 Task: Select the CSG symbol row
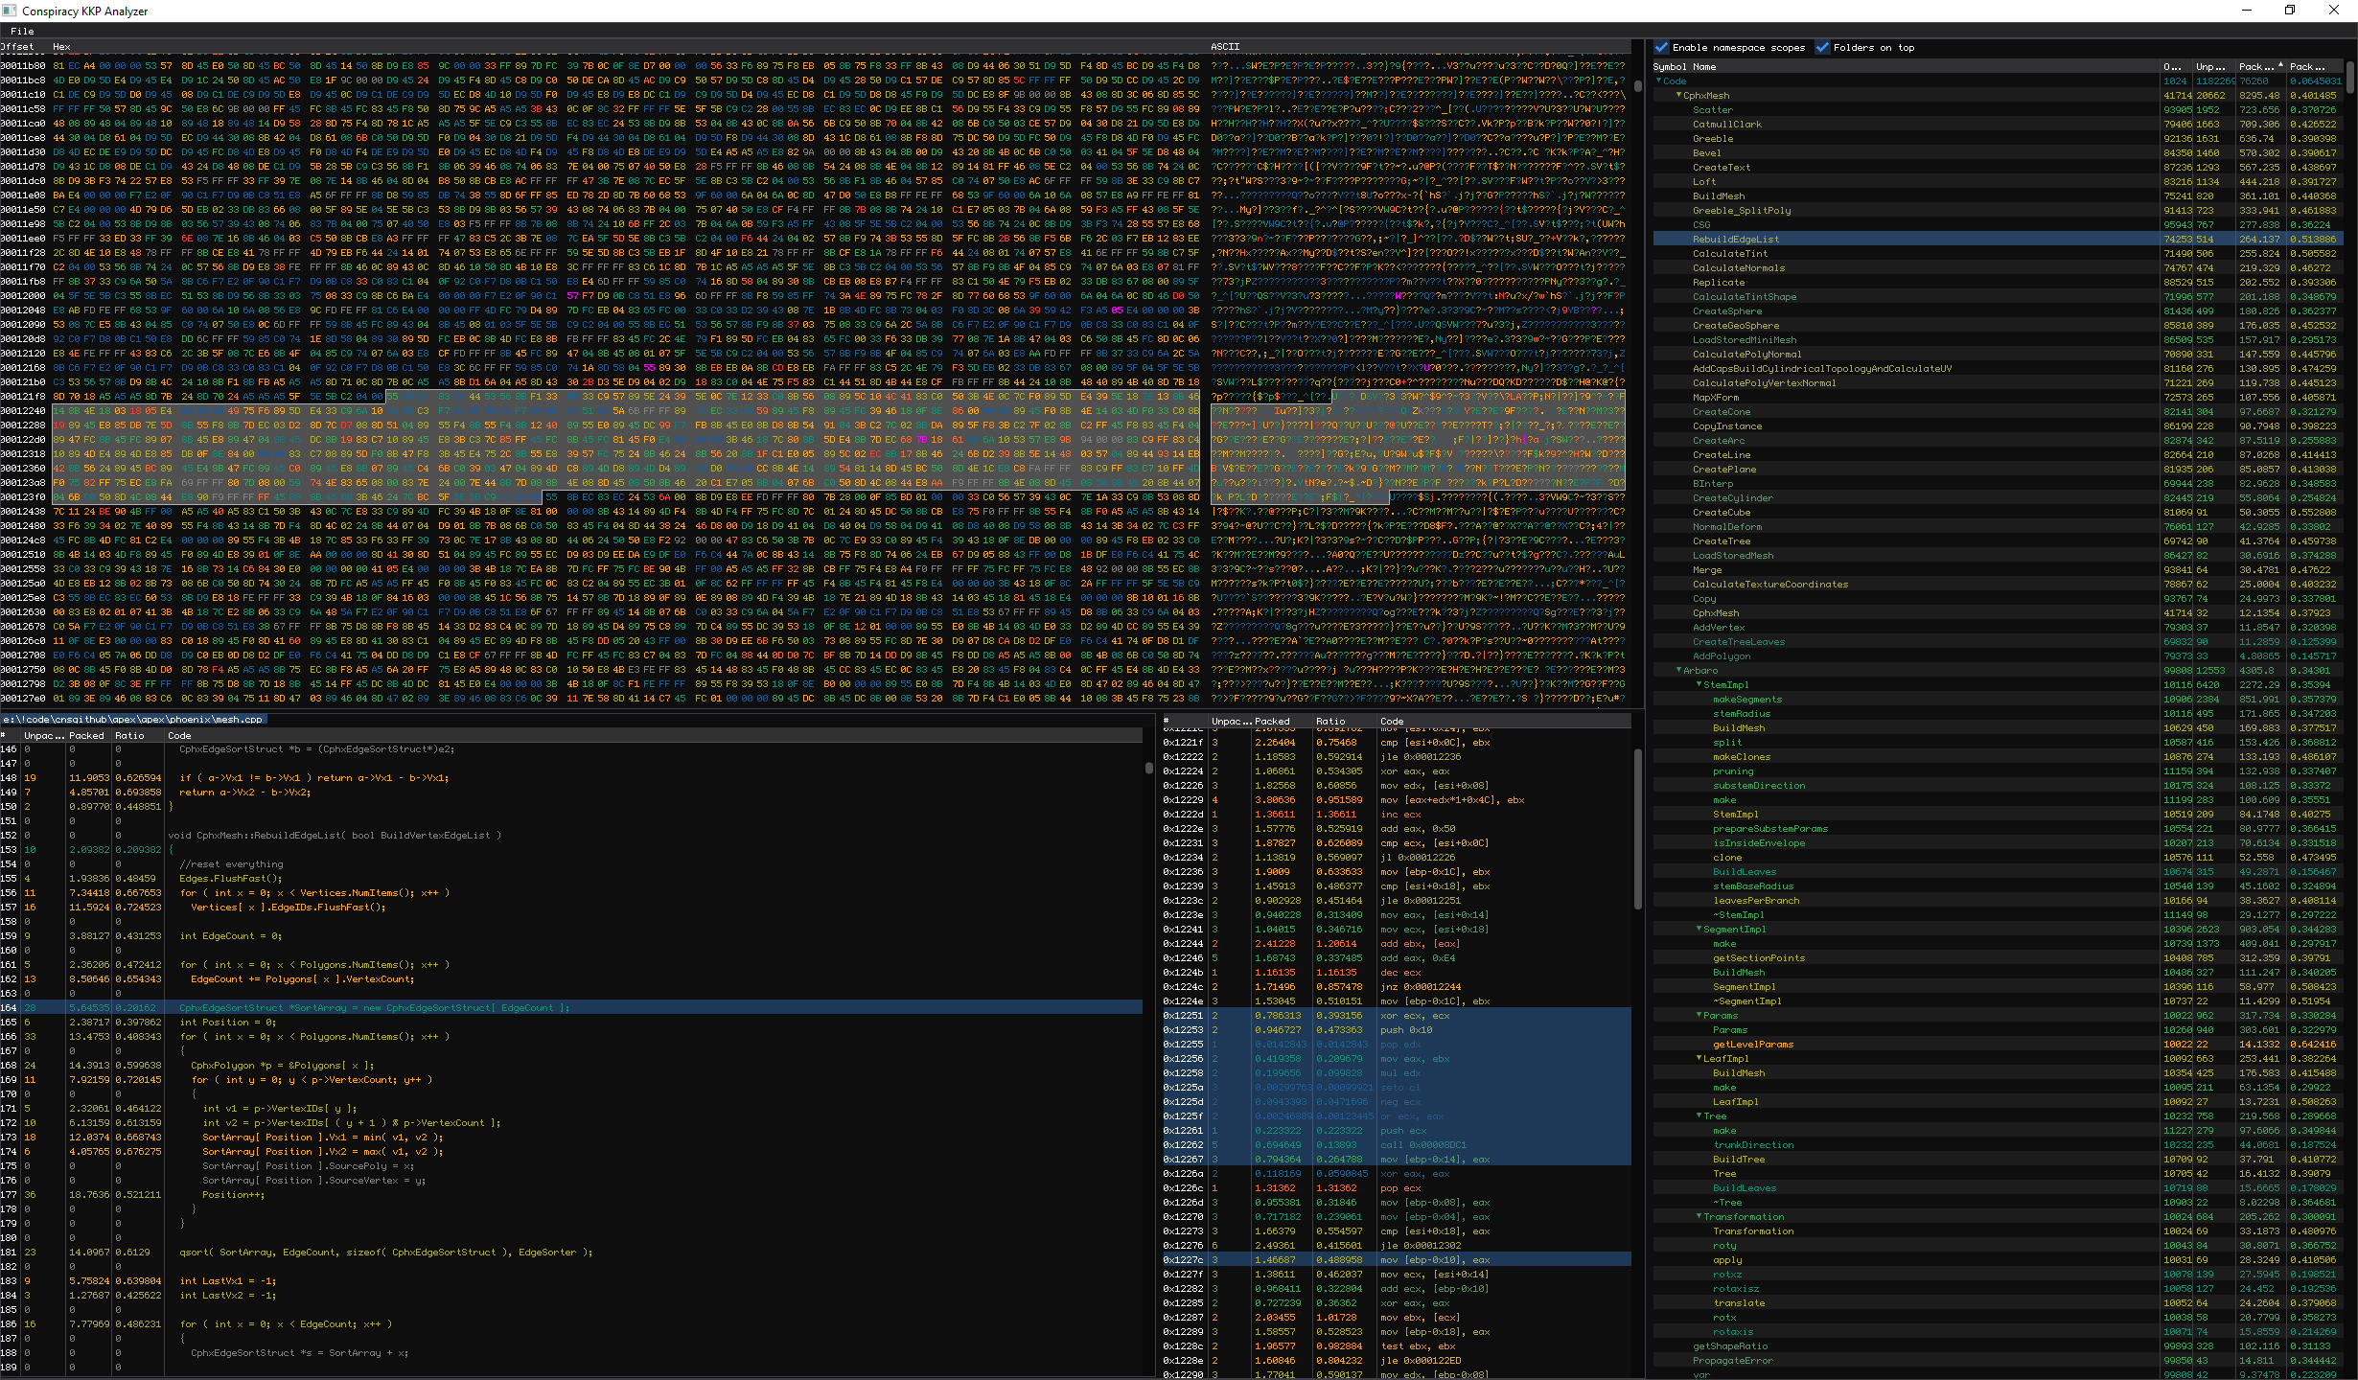tap(1997, 224)
